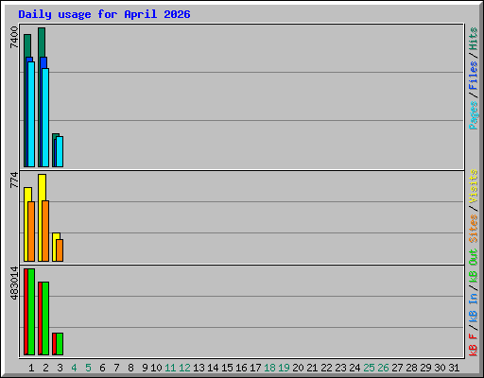484x378 pixels.
Task: Click the Hits legend label
Action: click(473, 39)
